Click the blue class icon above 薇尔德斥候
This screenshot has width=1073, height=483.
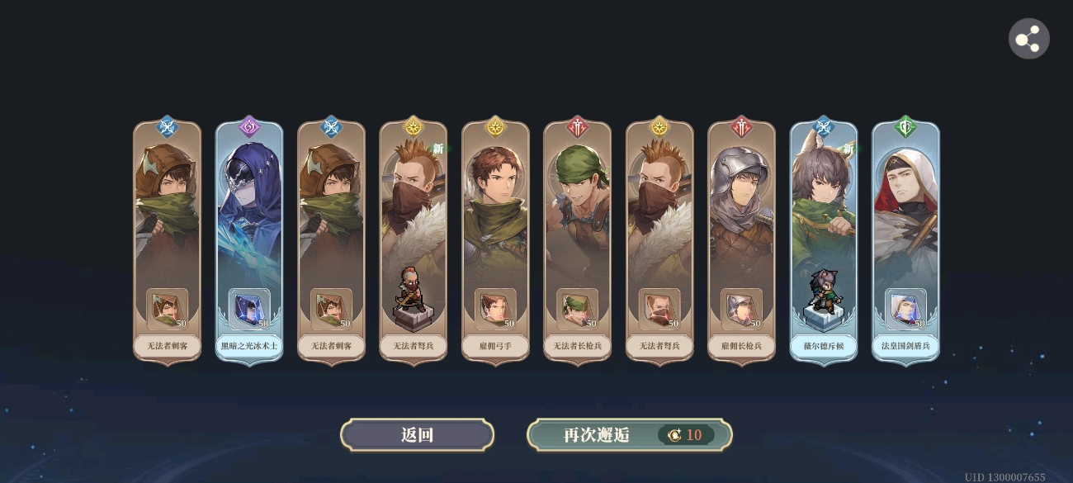click(x=824, y=127)
